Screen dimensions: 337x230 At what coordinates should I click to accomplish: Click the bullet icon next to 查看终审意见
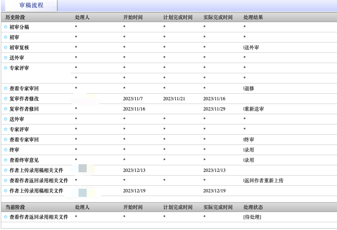coord(6,160)
